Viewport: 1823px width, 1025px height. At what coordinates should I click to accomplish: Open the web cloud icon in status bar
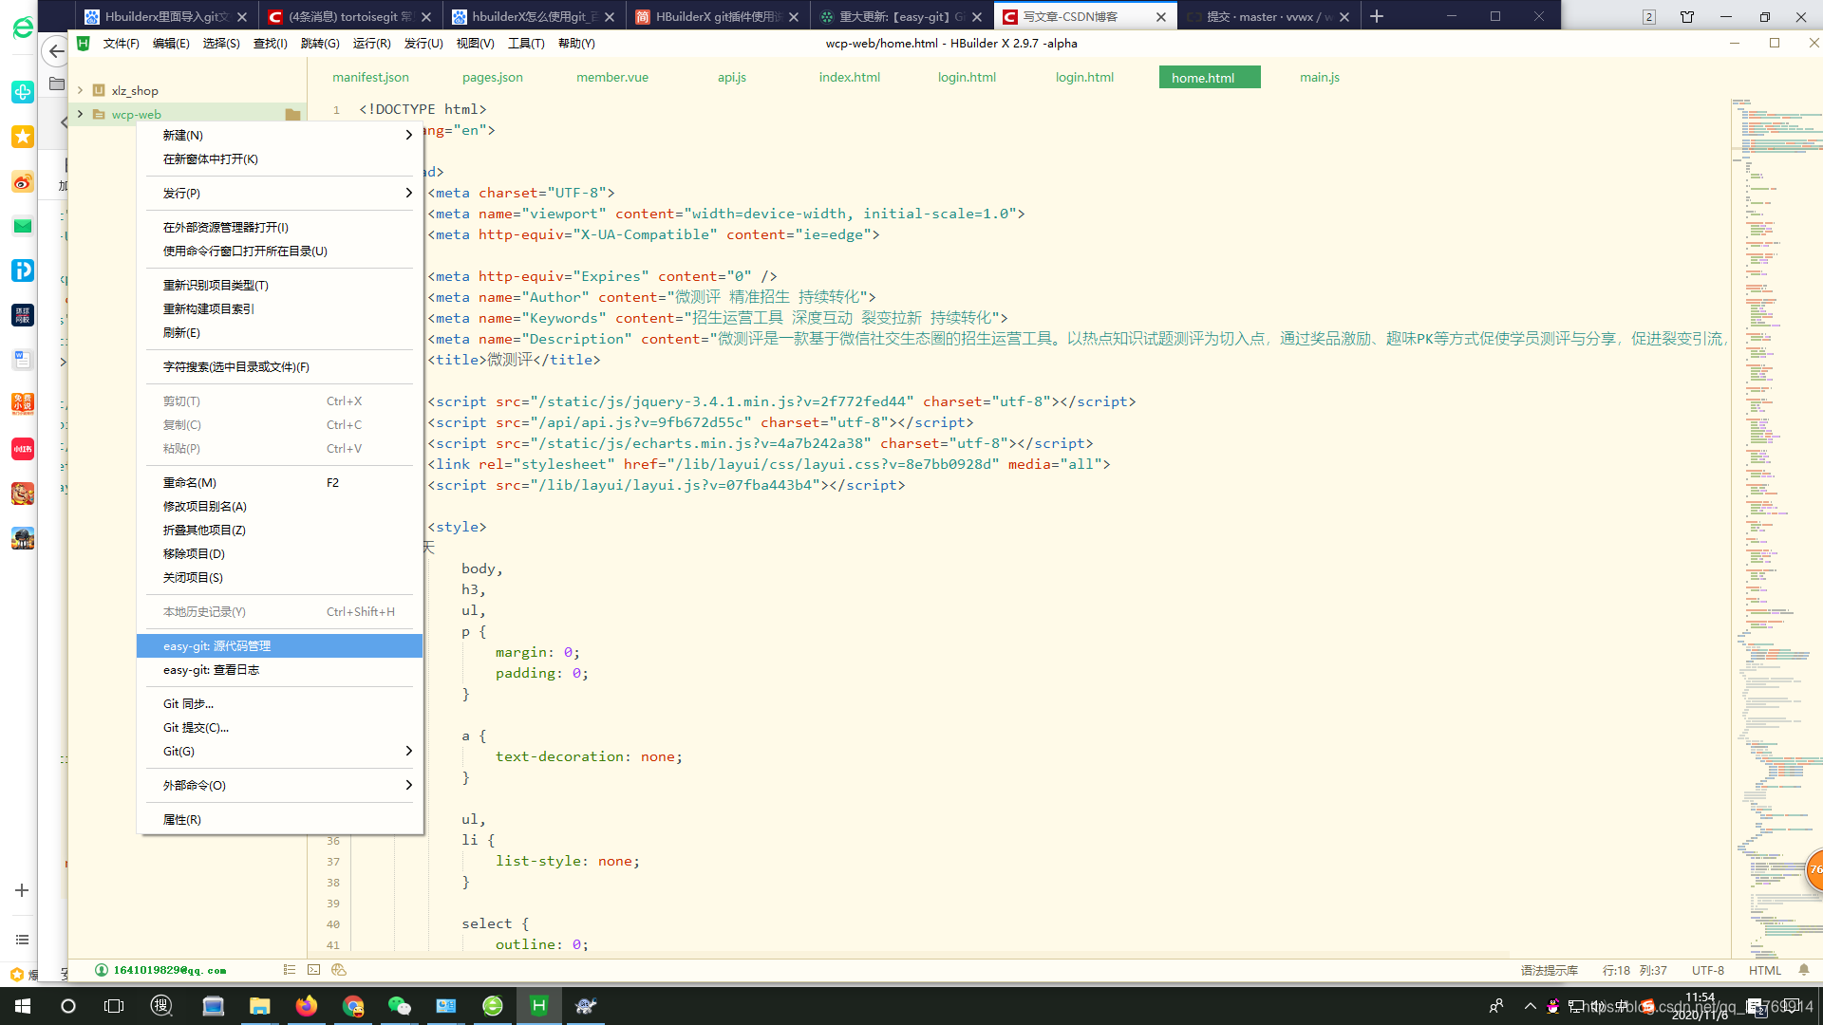coord(339,970)
